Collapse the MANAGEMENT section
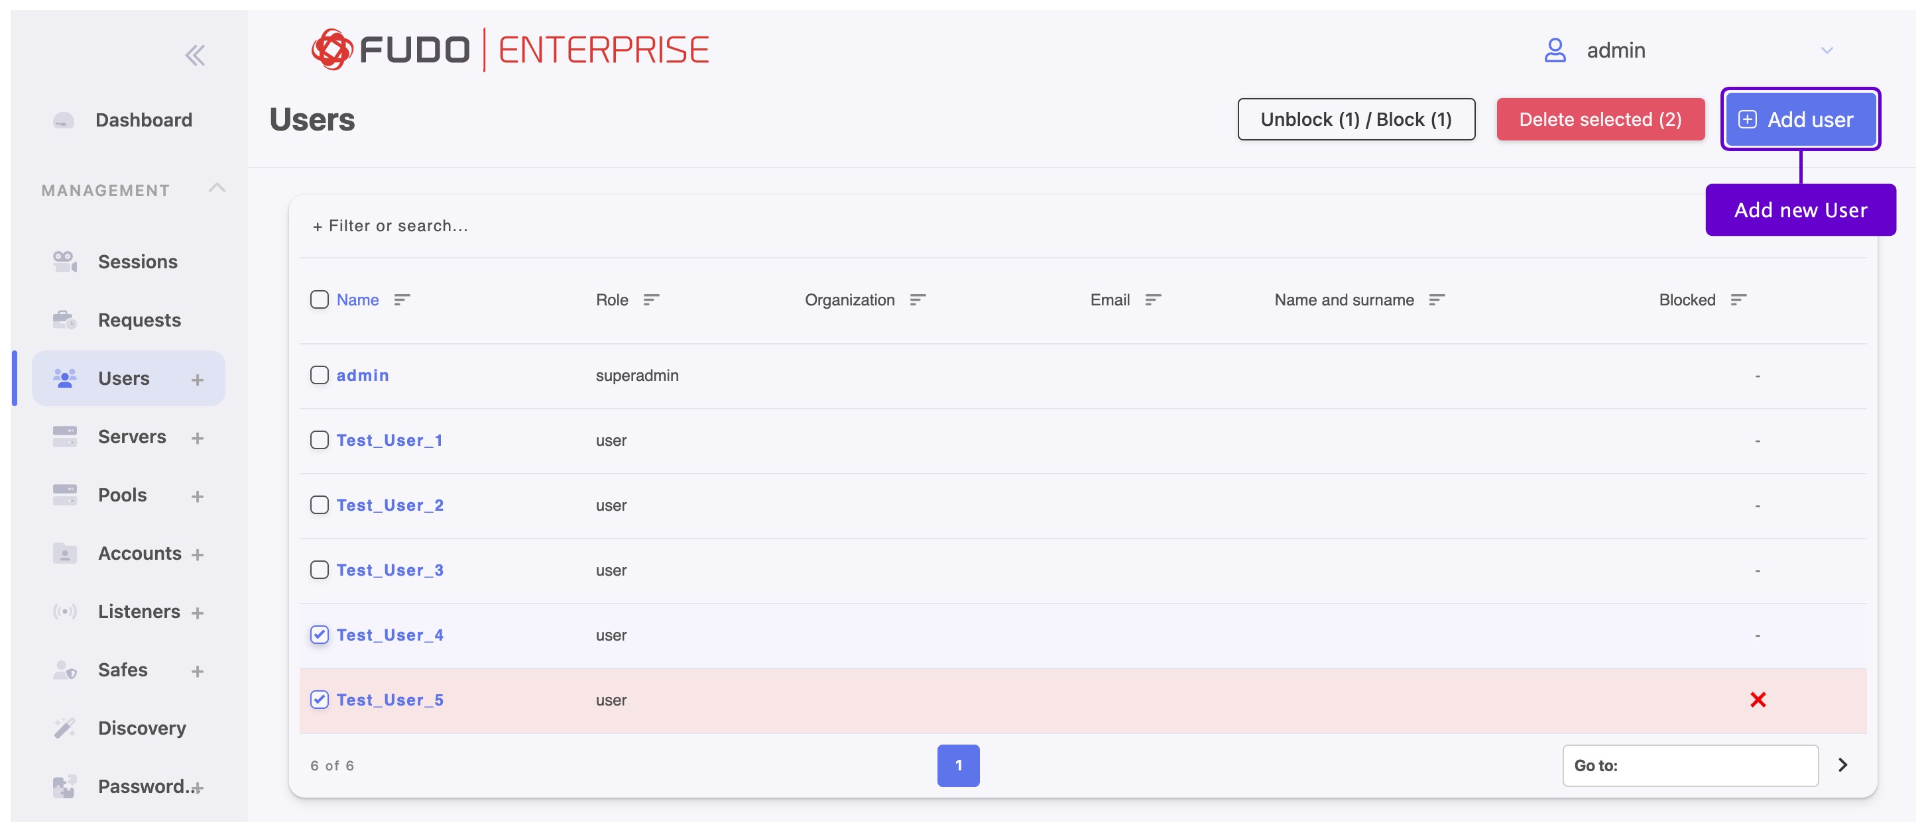 pyautogui.click(x=217, y=188)
